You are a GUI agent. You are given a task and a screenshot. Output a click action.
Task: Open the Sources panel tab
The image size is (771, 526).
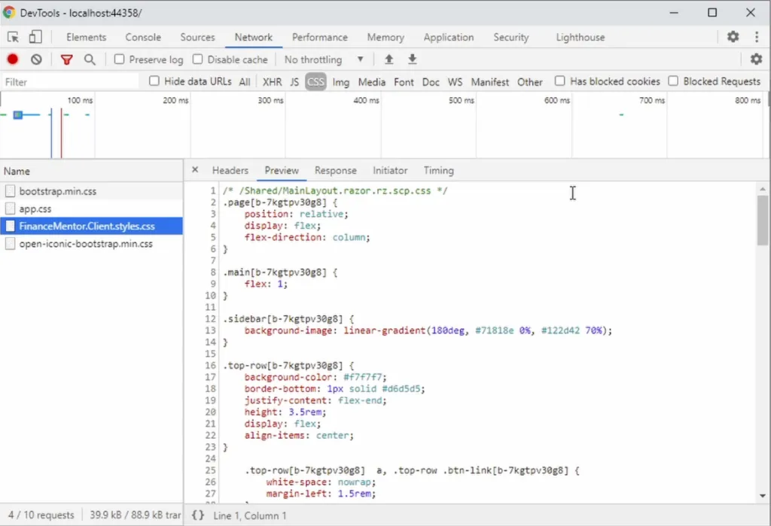197,38
